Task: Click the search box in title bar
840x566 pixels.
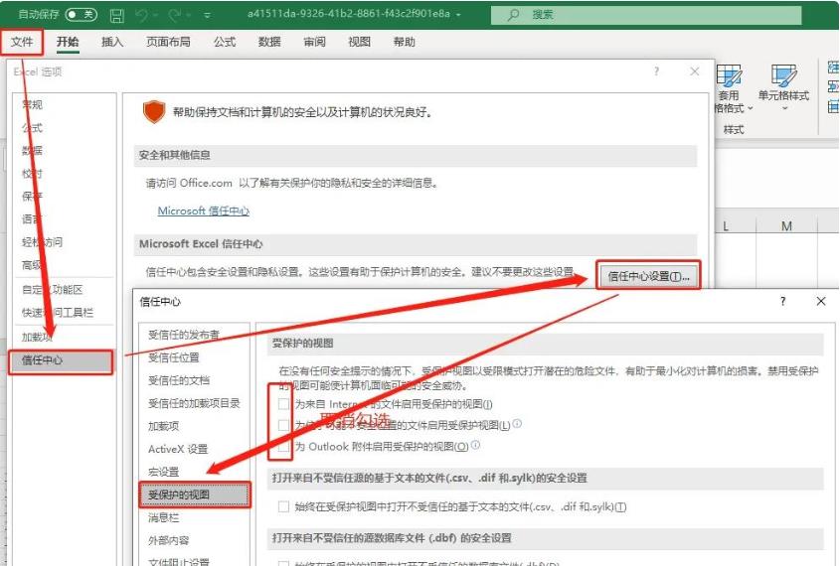Action: (x=646, y=15)
